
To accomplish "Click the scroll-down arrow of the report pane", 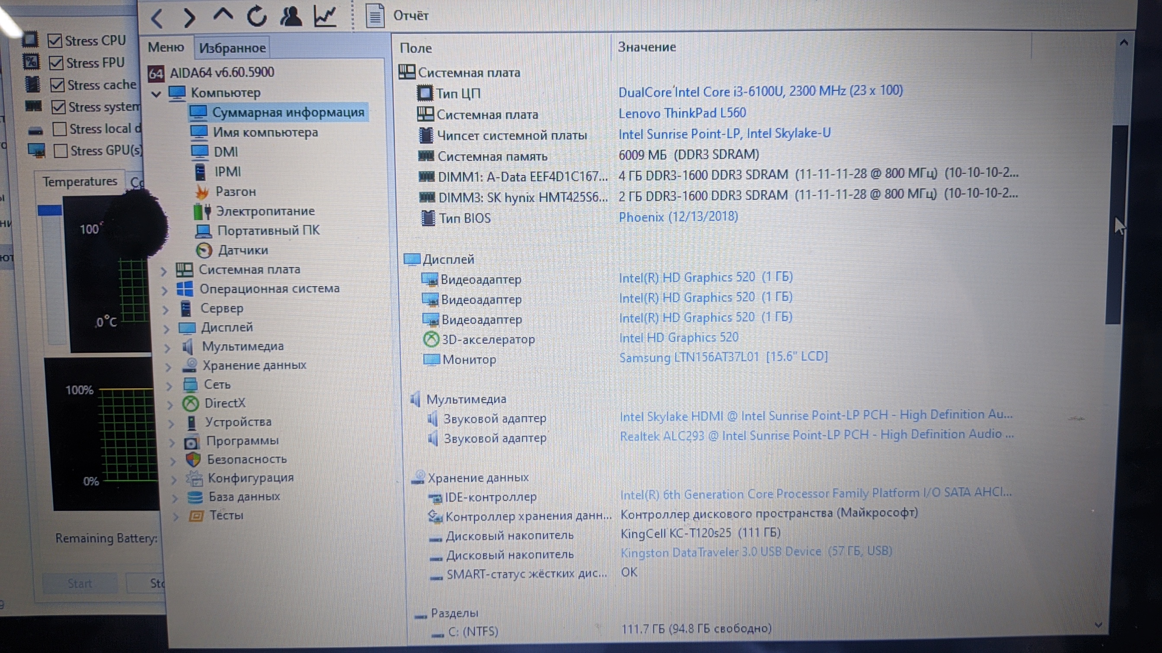I will [x=1099, y=625].
